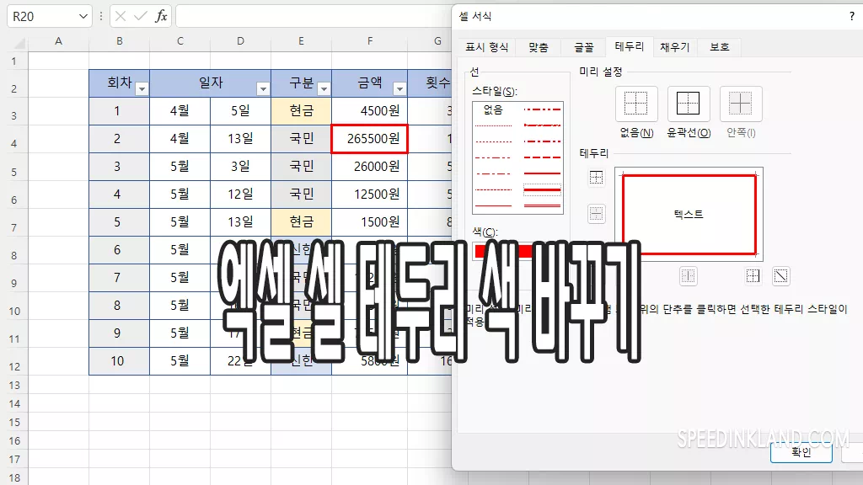Toggle the inside horizontal border button
The image size is (863, 485).
coord(596,214)
